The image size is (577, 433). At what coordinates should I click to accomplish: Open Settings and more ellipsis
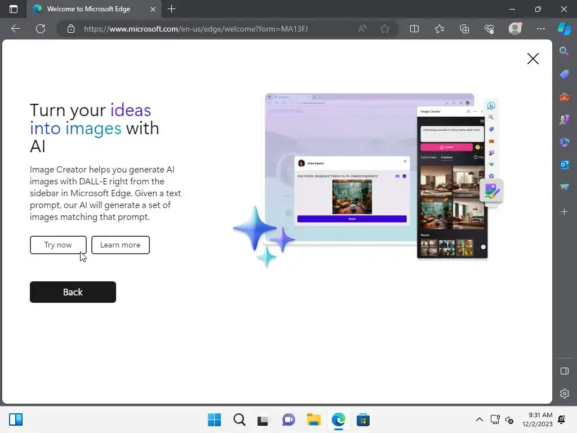pyautogui.click(x=540, y=29)
